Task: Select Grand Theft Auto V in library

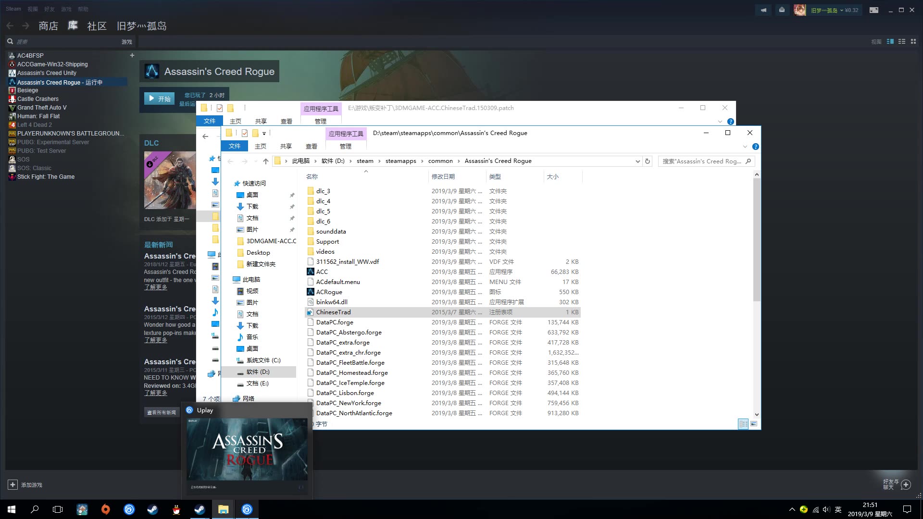Action: pos(42,108)
